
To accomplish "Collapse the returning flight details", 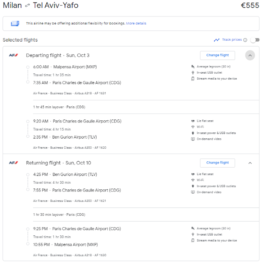I will [x=250, y=163].
